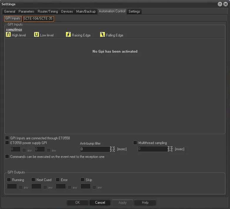Click the High level sampling icon

coord(8,35)
